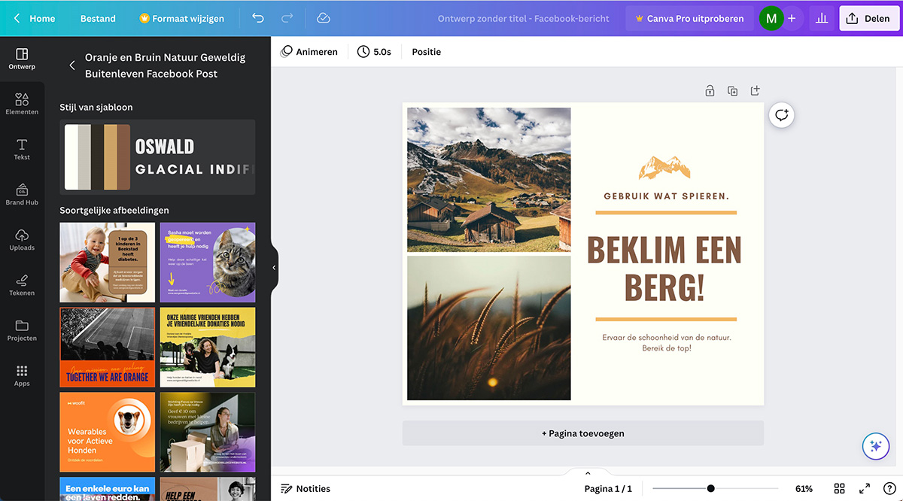Click the Delen share button
This screenshot has width=903, height=501.
pyautogui.click(x=868, y=18)
